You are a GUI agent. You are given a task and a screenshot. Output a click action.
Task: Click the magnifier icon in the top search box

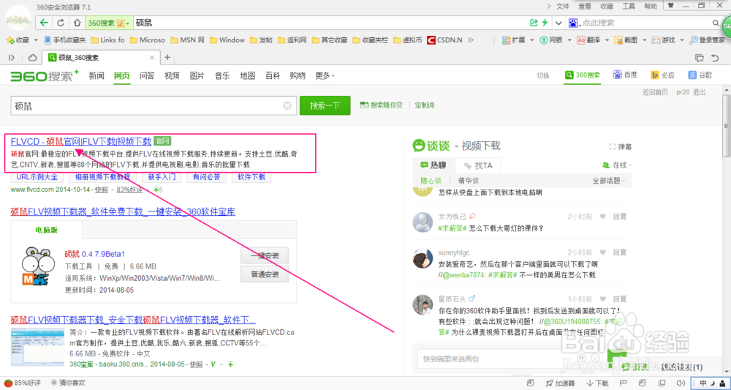click(x=716, y=23)
